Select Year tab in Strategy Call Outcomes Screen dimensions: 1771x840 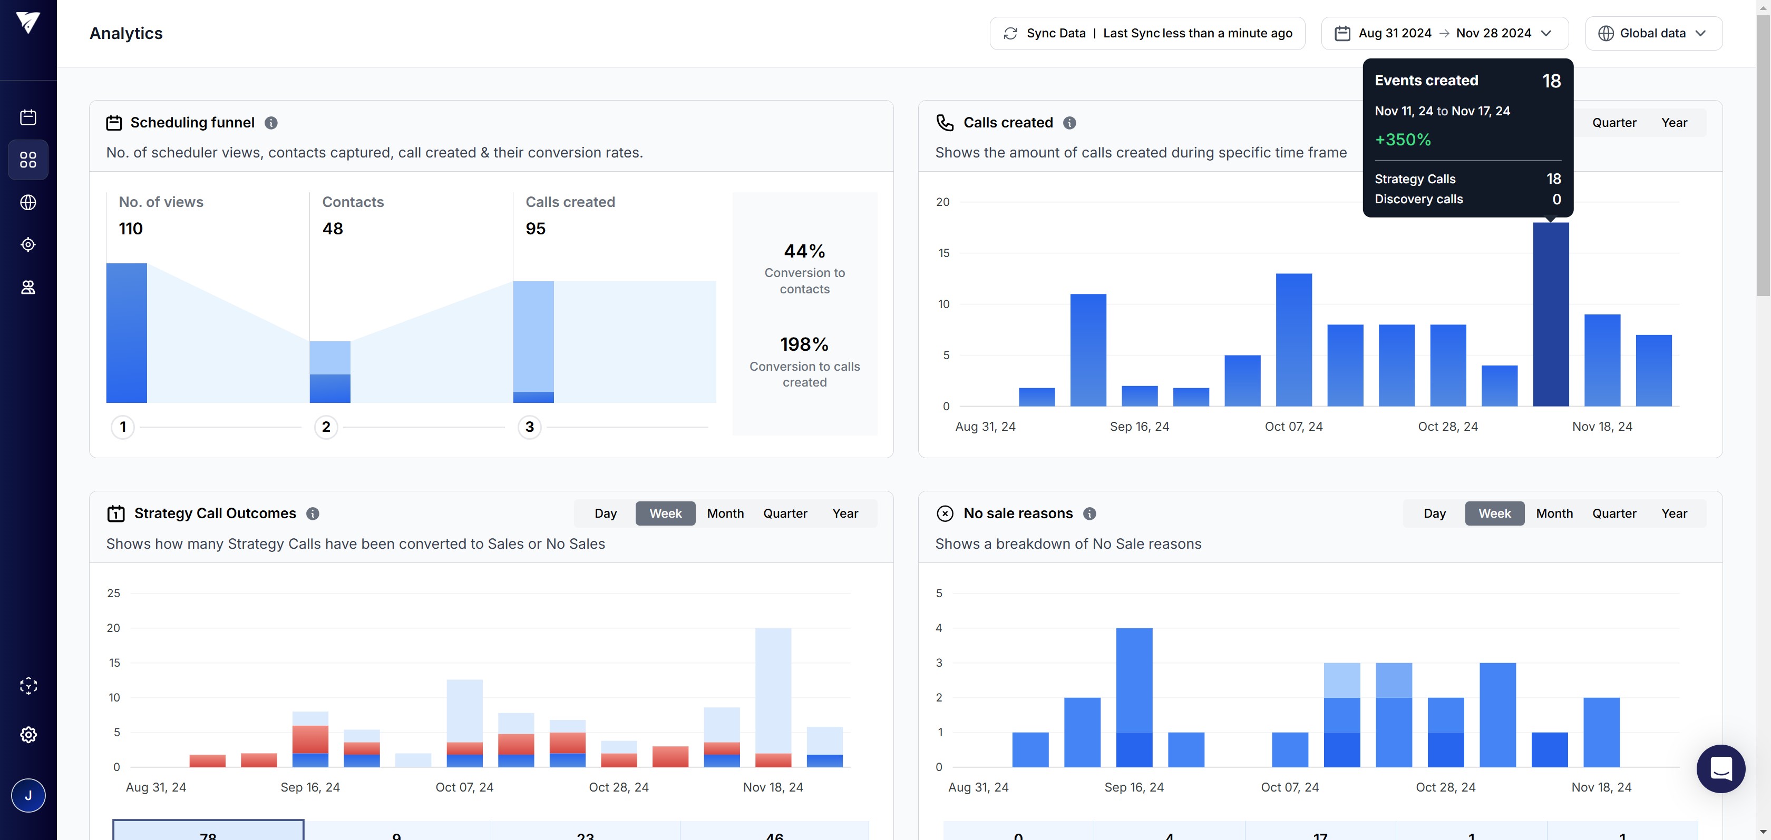pyautogui.click(x=844, y=514)
